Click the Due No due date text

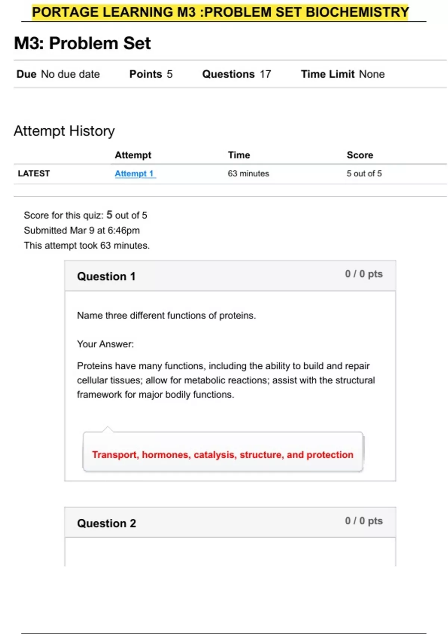click(58, 74)
